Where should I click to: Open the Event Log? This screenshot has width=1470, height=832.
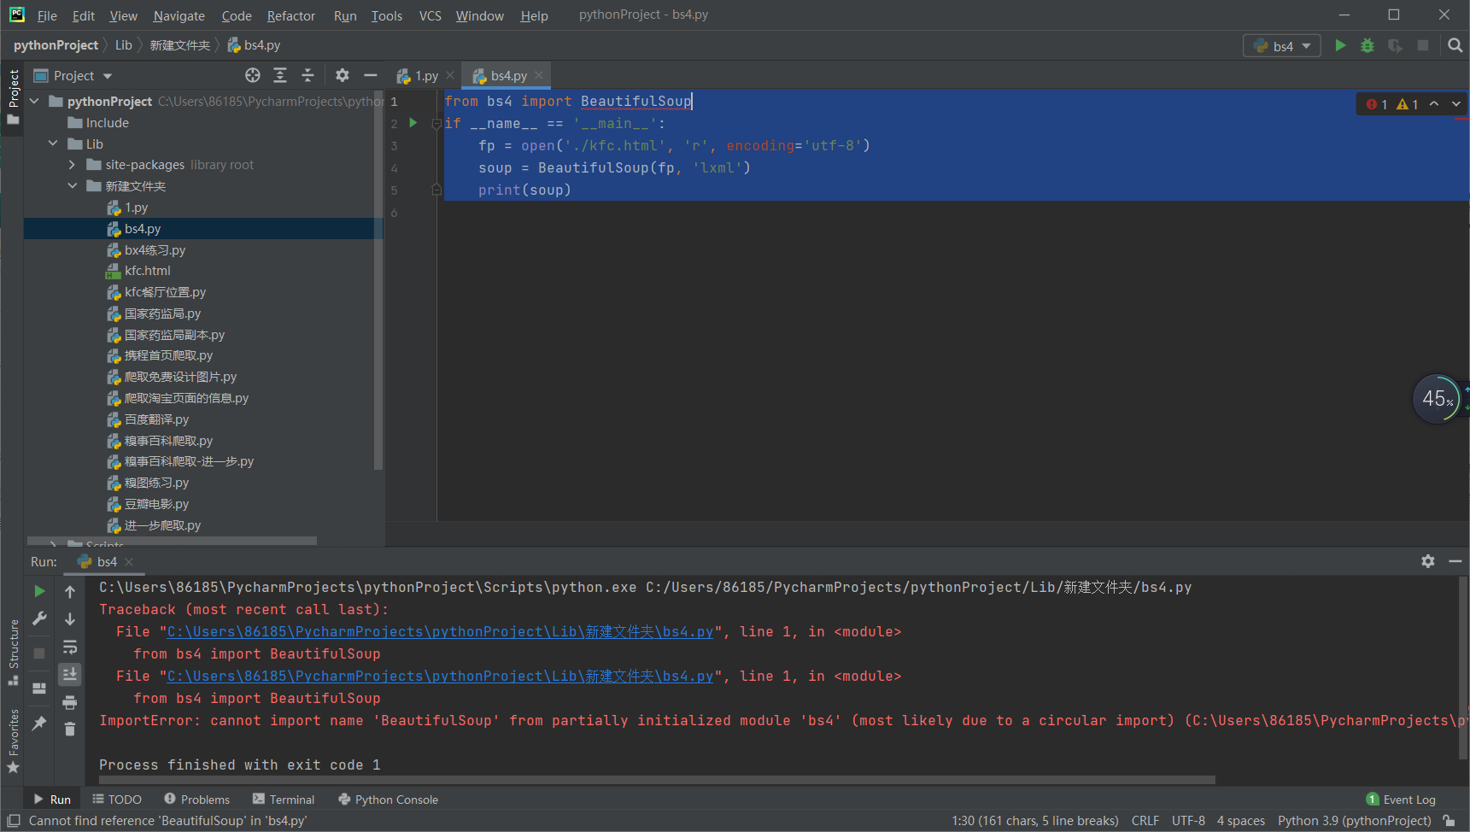pyautogui.click(x=1401, y=800)
